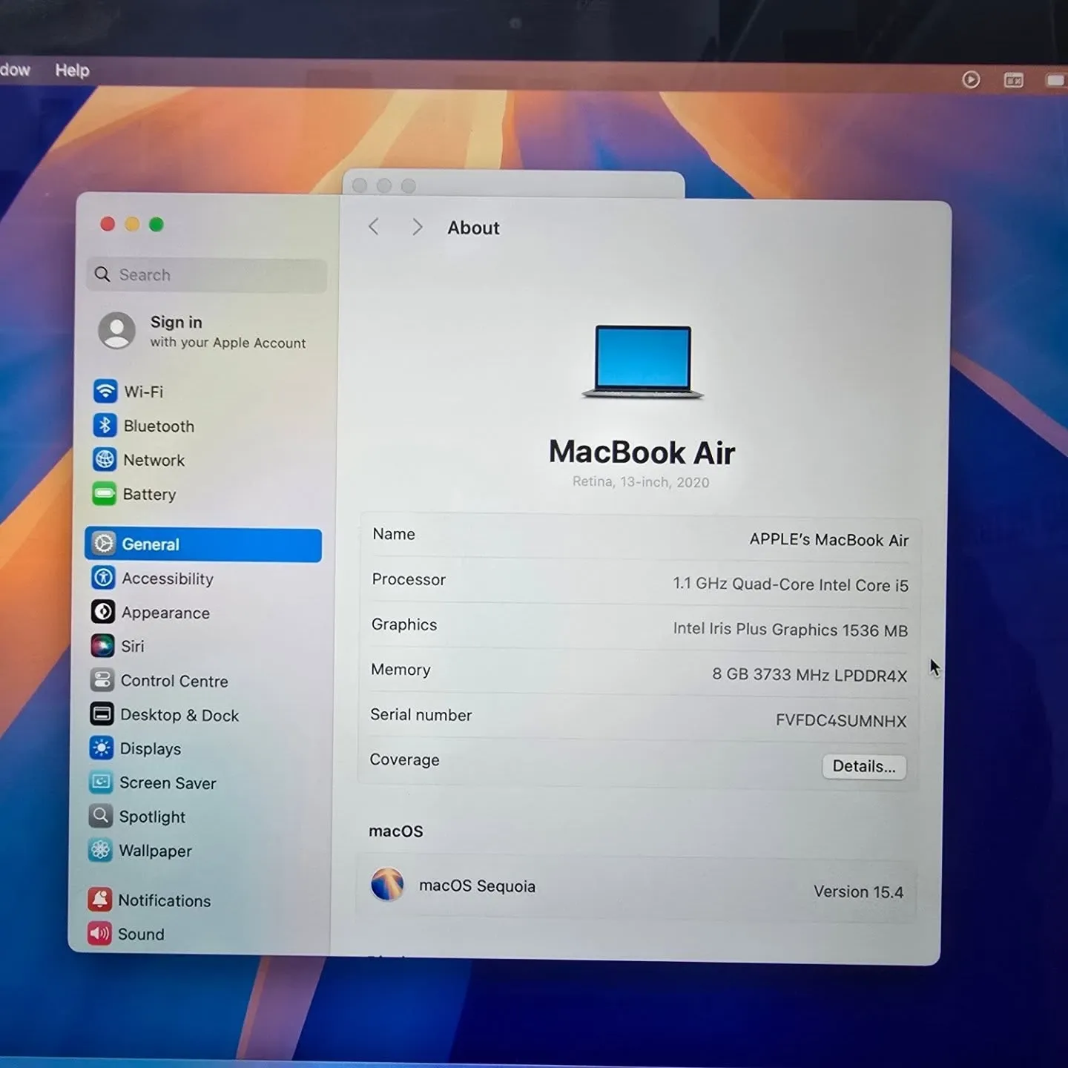Click the General gear icon
This screenshot has height=1068, width=1068.
tap(104, 544)
